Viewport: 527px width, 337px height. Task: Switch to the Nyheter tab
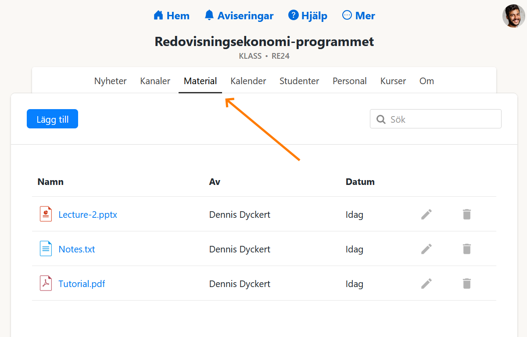(110, 81)
